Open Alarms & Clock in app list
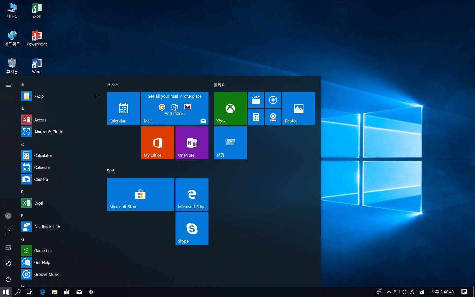Image resolution: width=475 pixels, height=297 pixels. [61, 132]
